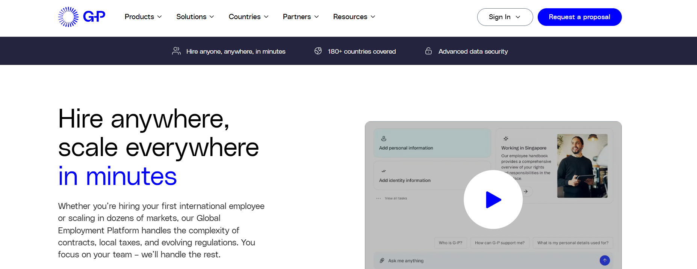
Task: Select the 'Who is G-P?' suggestion
Action: pos(451,243)
